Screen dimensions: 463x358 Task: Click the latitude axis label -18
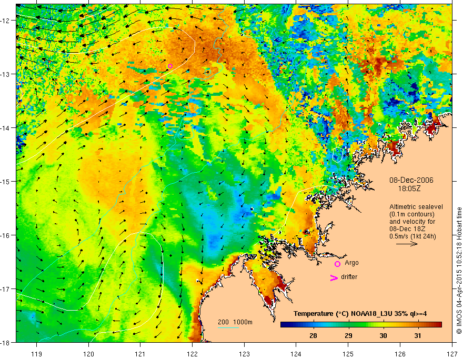click(6, 343)
